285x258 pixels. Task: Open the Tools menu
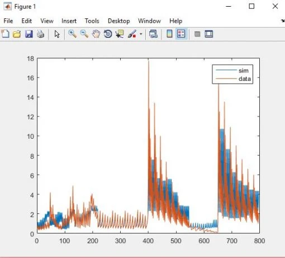(92, 21)
